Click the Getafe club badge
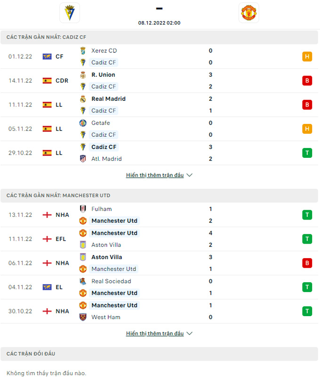This screenshot has height=384, width=320. (x=83, y=123)
